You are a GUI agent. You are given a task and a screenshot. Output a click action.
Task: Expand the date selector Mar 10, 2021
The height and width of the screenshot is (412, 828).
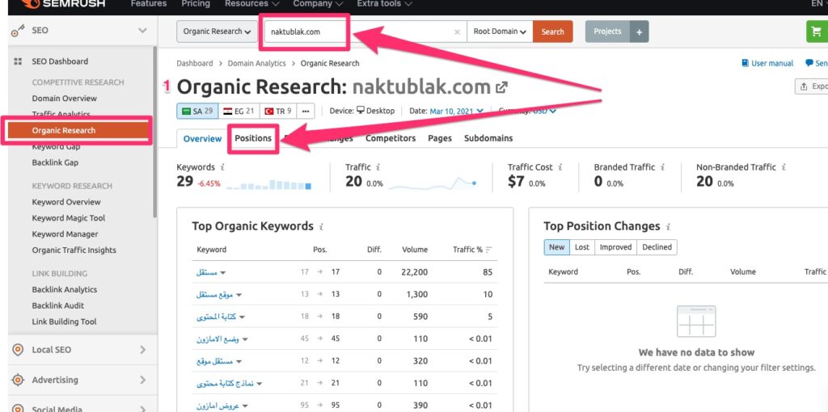[457, 111]
